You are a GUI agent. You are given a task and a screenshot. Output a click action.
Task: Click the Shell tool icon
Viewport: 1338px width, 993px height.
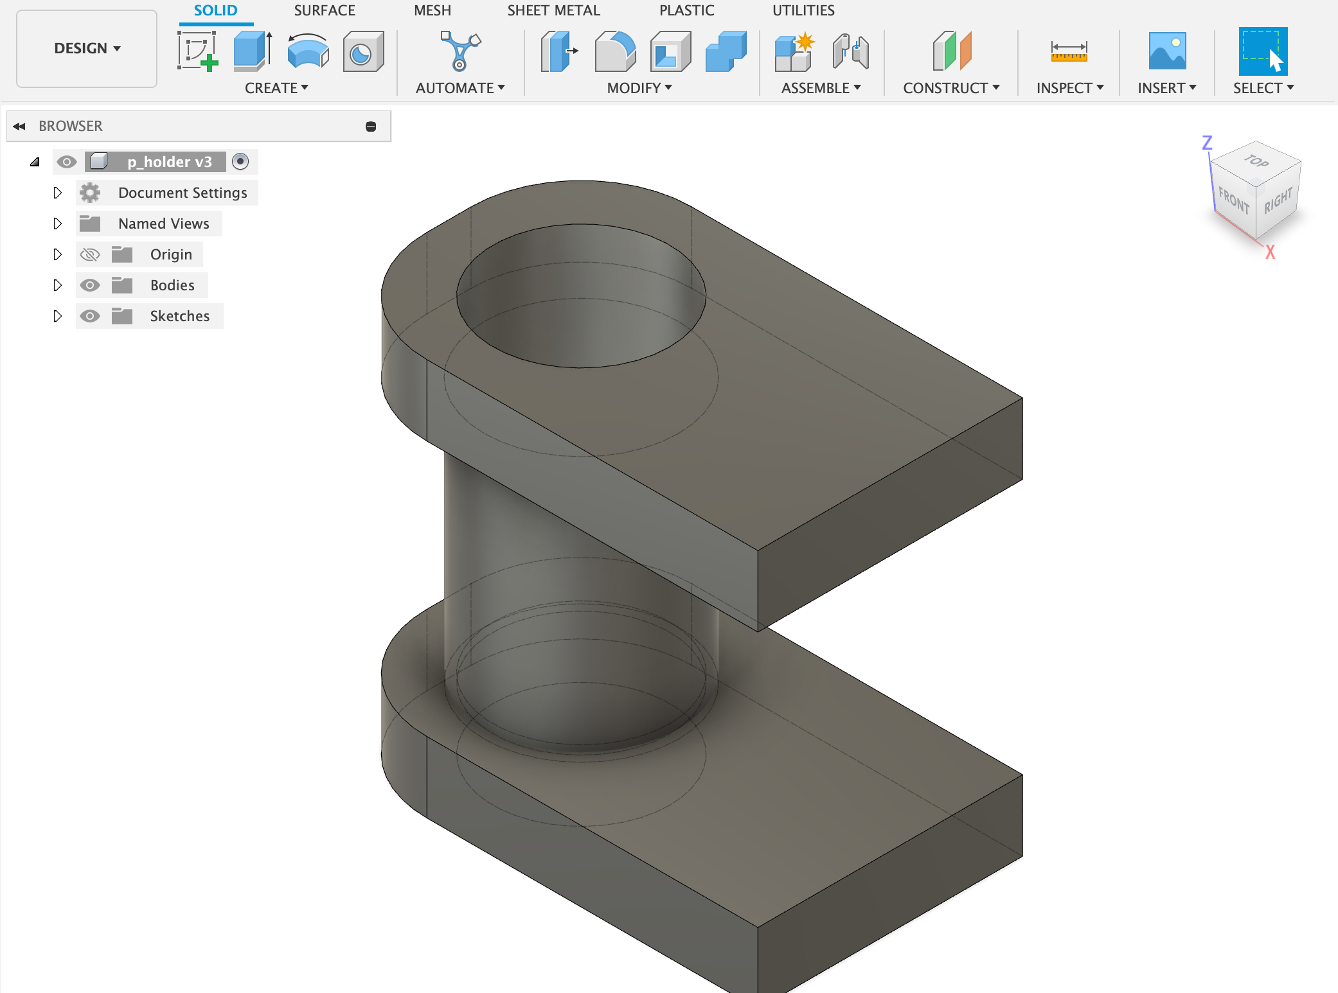(x=670, y=51)
